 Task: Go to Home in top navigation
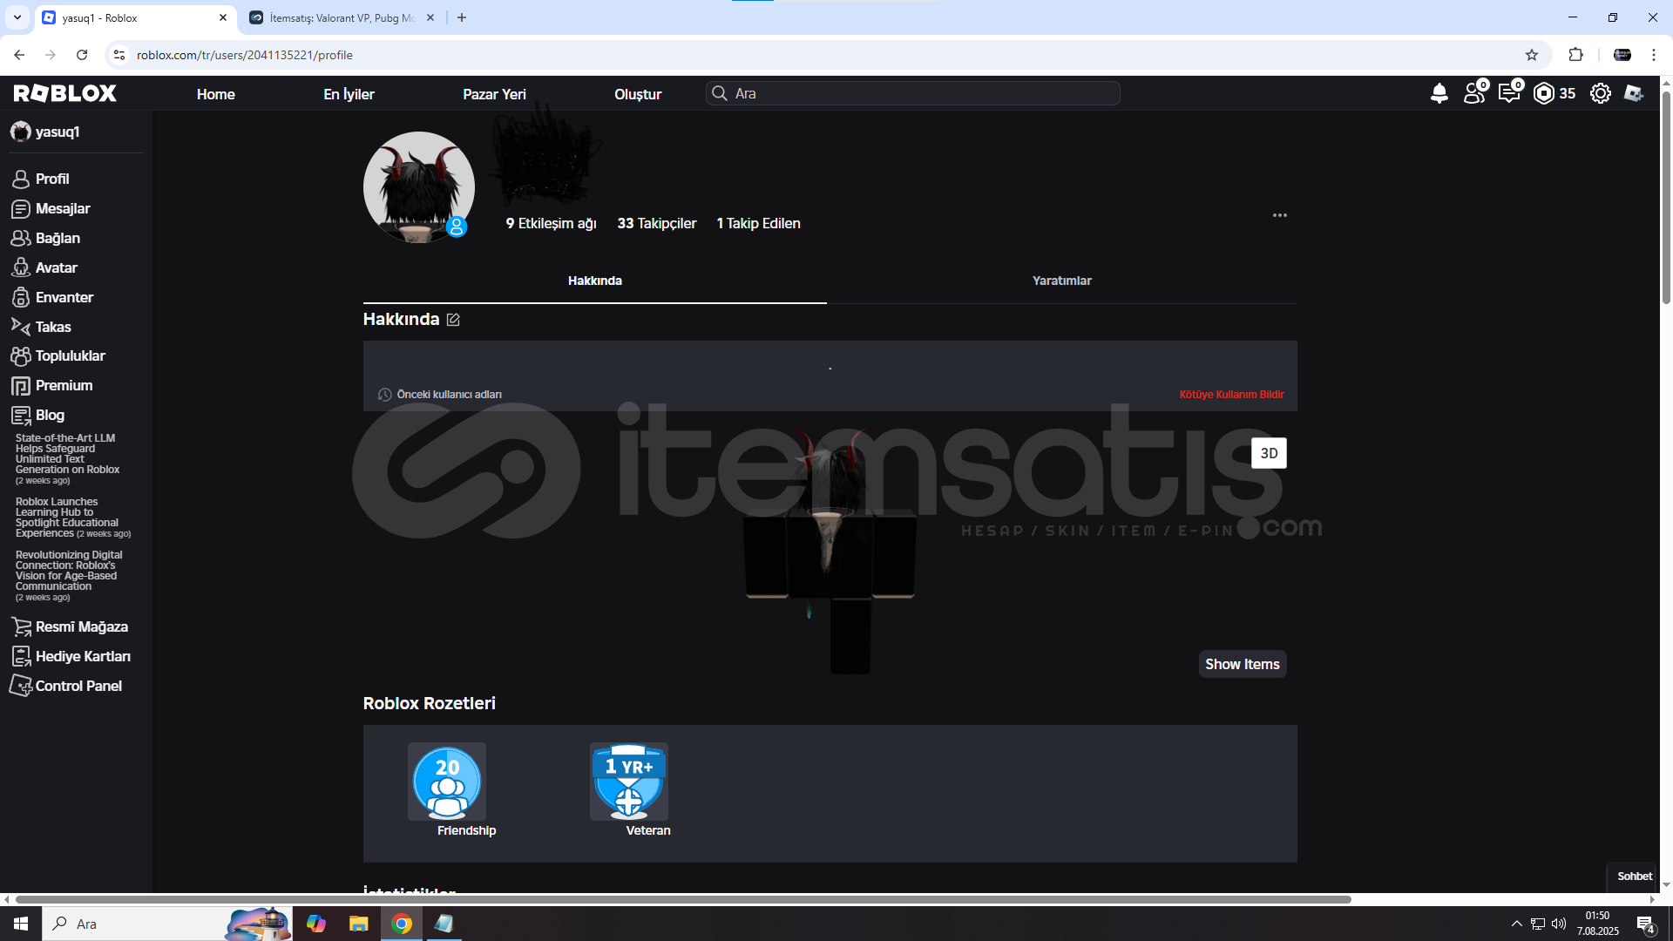pyautogui.click(x=215, y=94)
